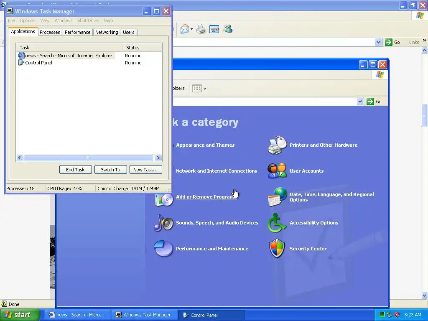The width and height of the screenshot is (428, 321).
Task: Click the Messenger icon in Internet Explorer toolbar
Action: 228,29
